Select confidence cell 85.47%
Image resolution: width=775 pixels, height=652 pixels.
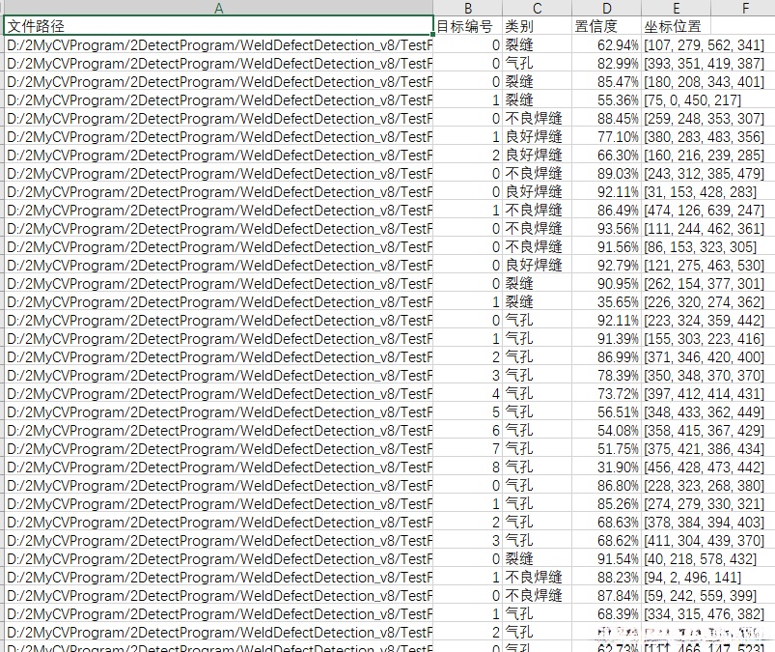pos(607,82)
